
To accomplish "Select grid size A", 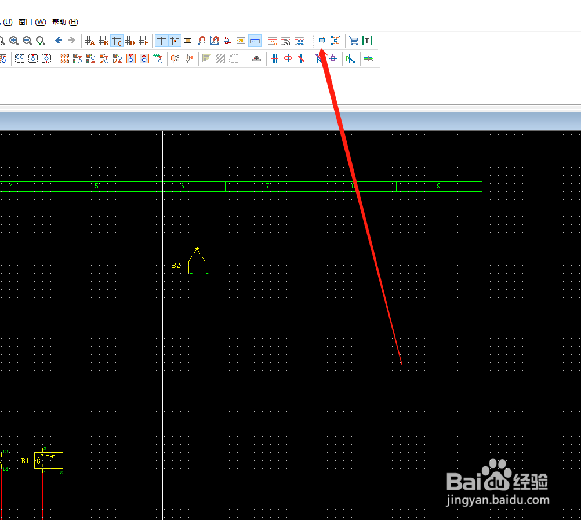I will point(90,41).
